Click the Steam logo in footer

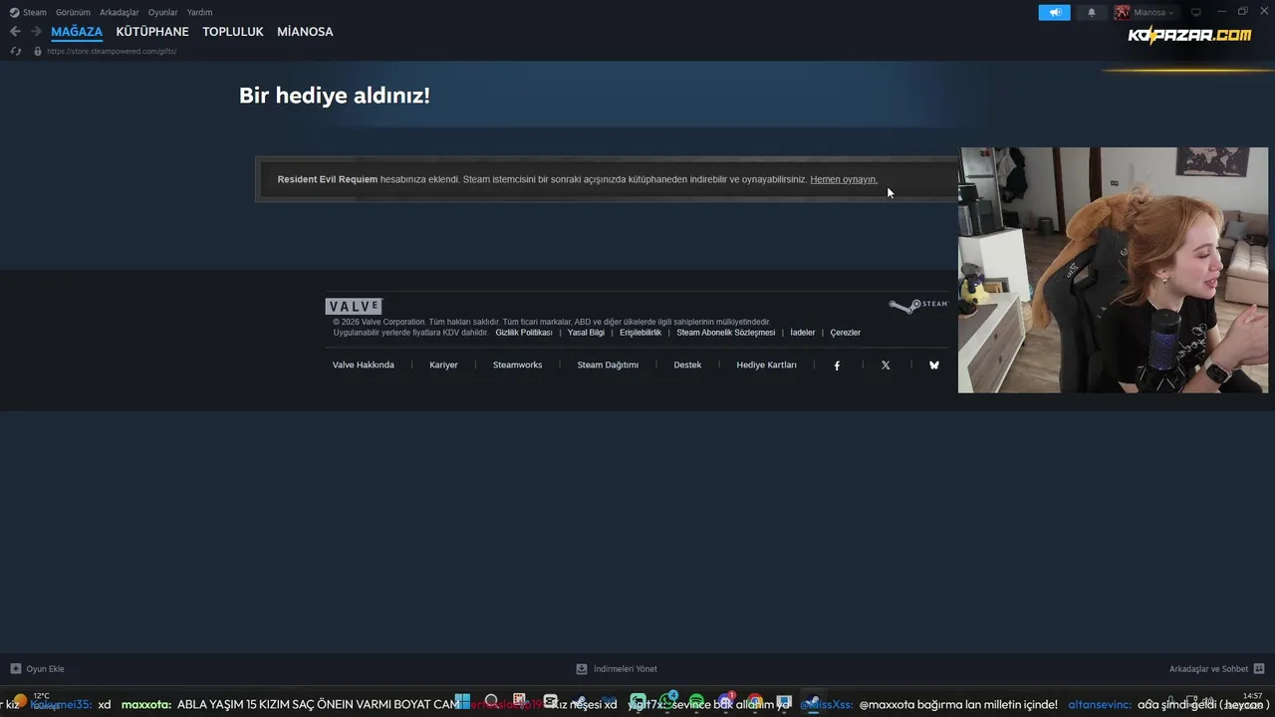918,305
